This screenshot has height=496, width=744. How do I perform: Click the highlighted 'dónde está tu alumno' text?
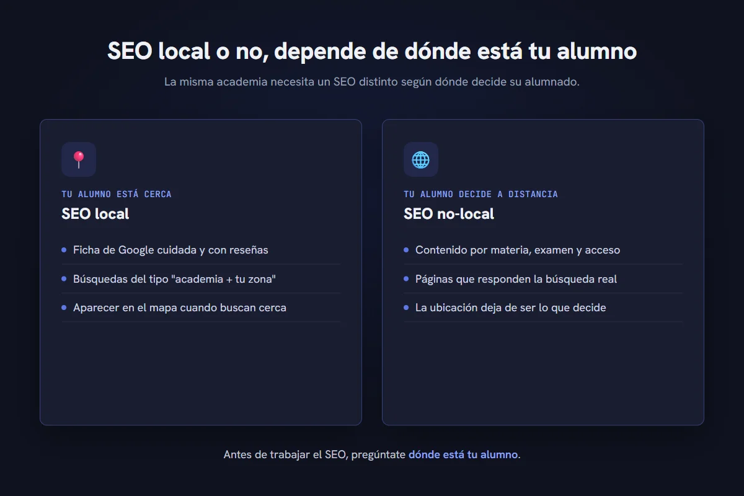tap(463, 454)
